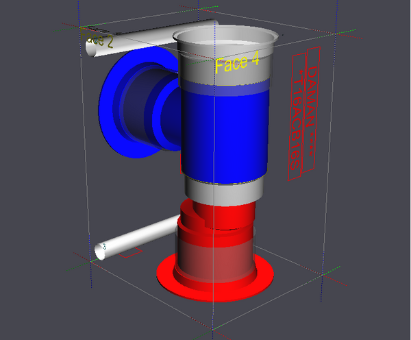Select the "Face 2" label
The image size is (411, 340).
[97, 39]
